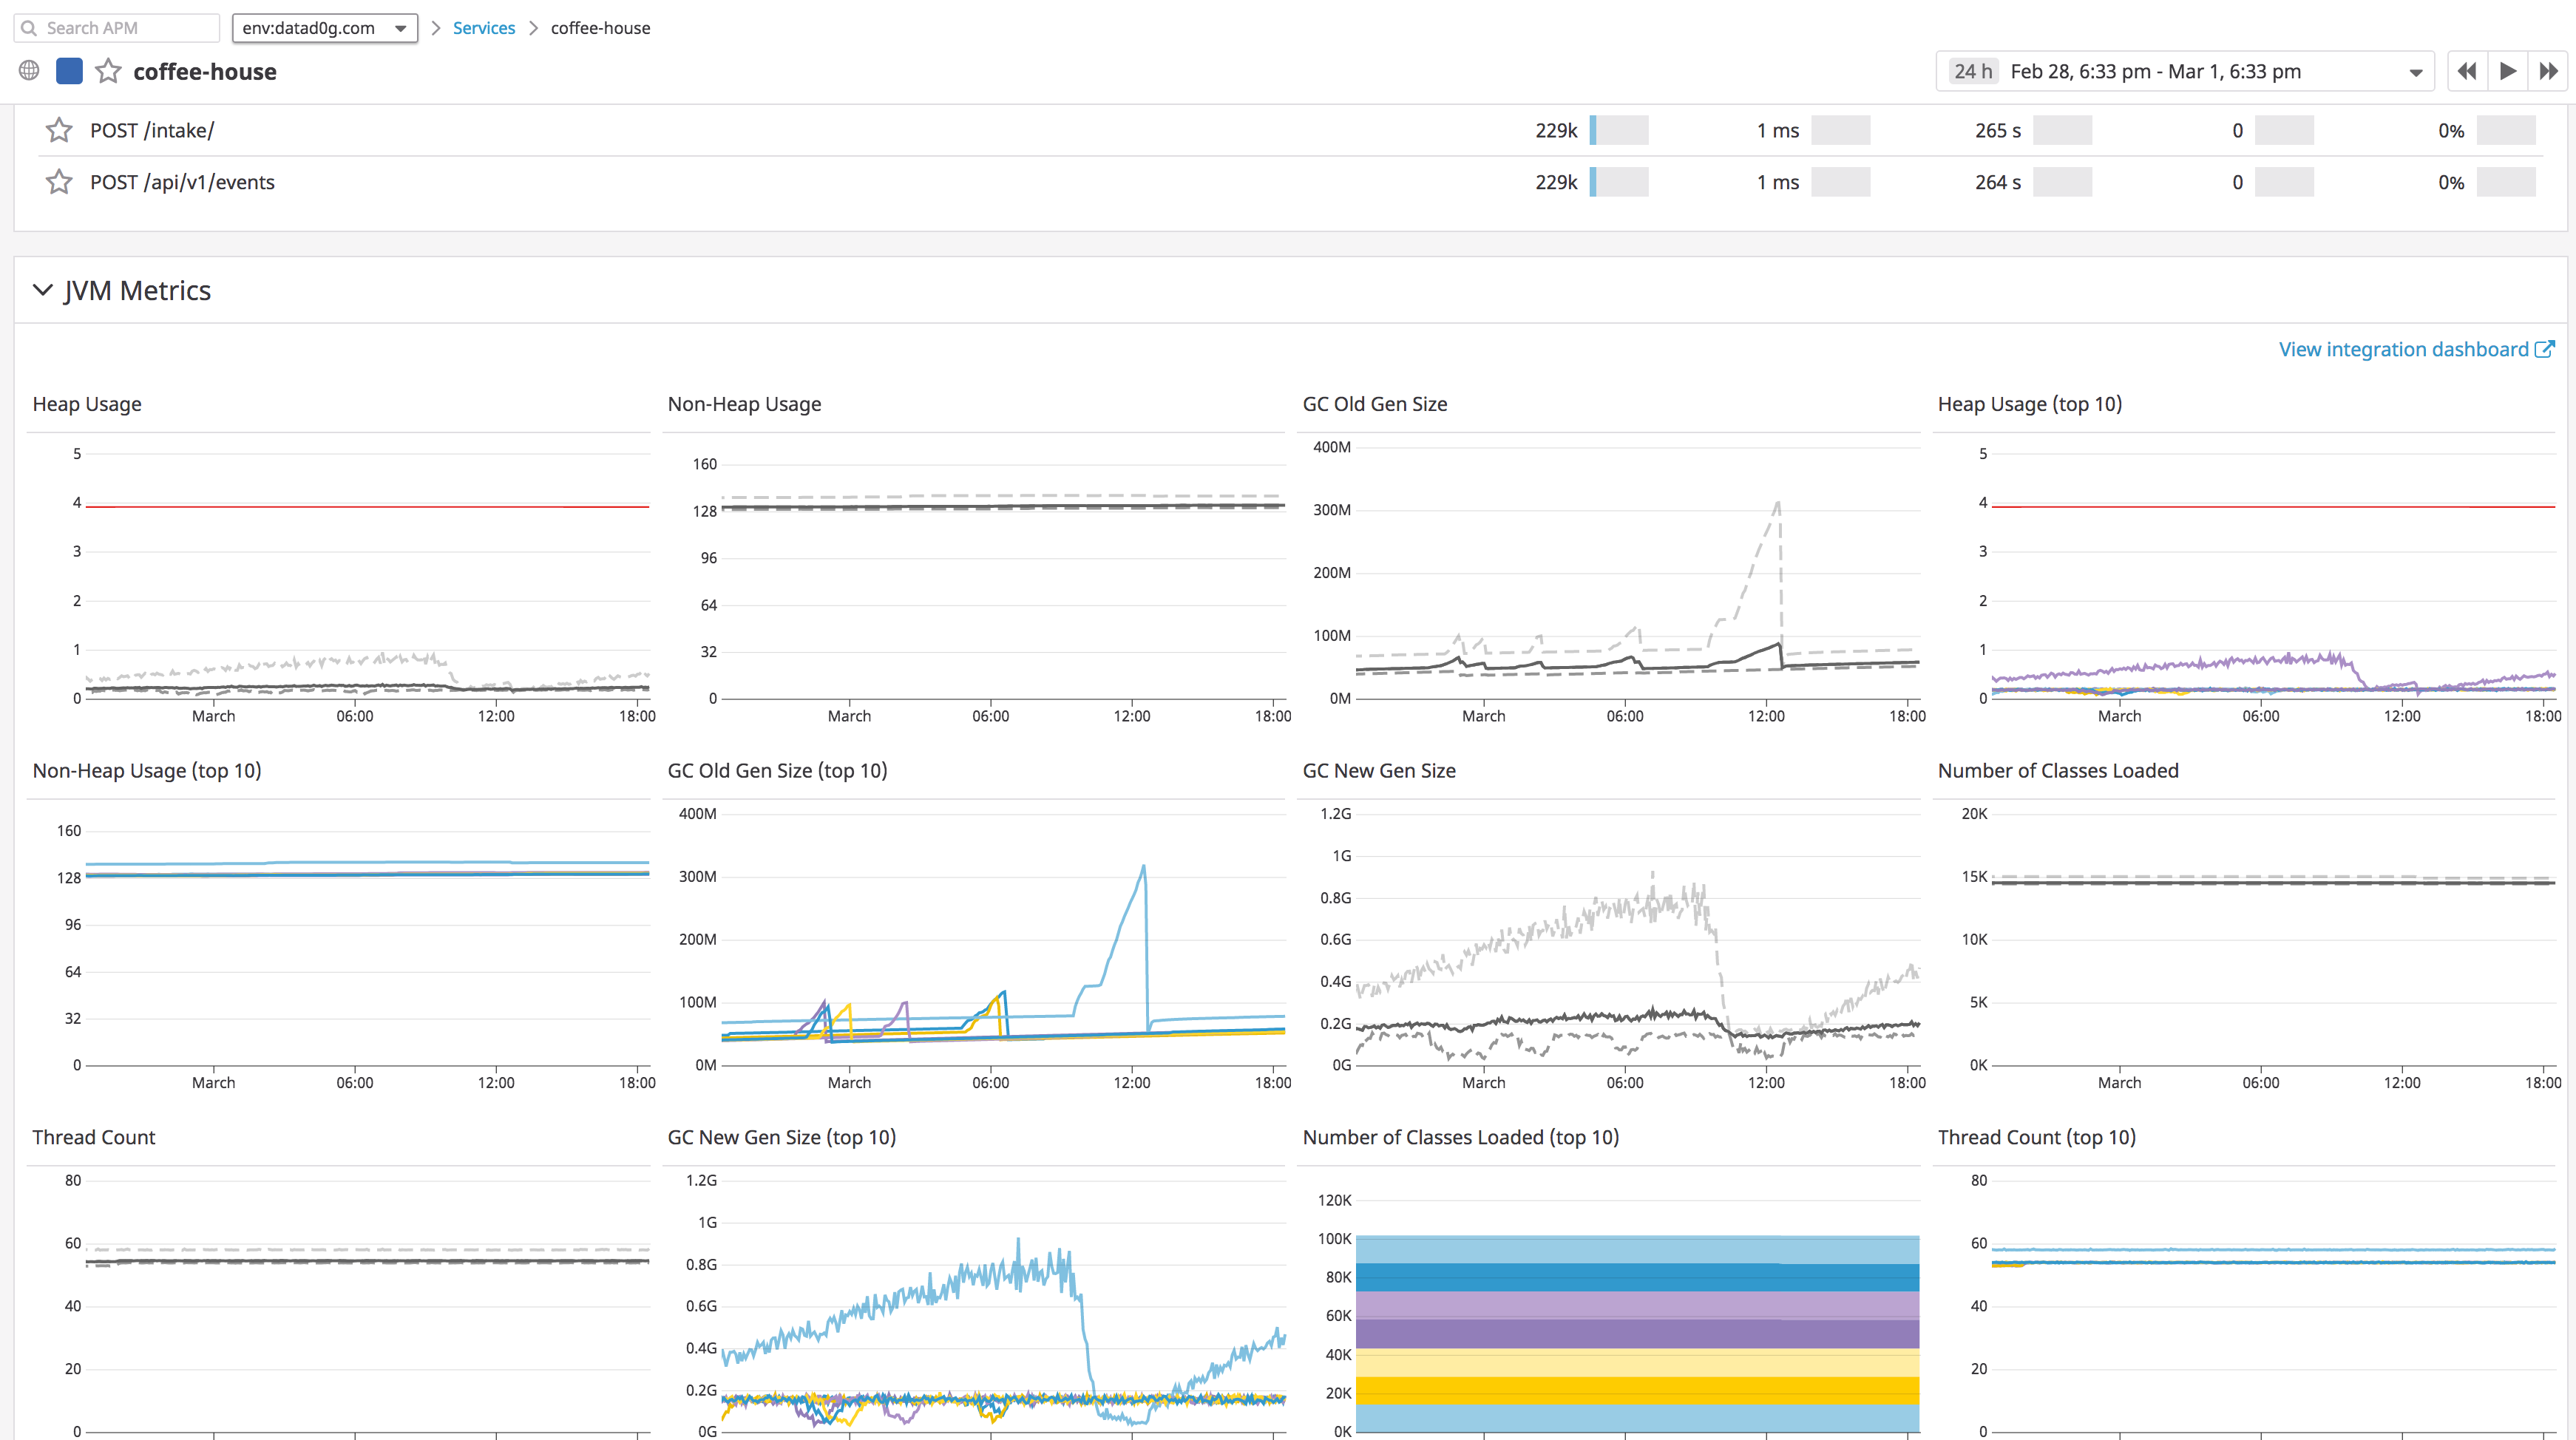The width and height of the screenshot is (2576, 1440).
Task: Click the GC Old Gen Size graph title
Action: (1375, 404)
